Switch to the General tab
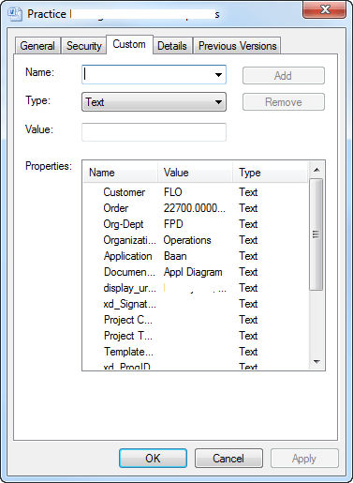Screen dimensions: 353x483 (37, 46)
